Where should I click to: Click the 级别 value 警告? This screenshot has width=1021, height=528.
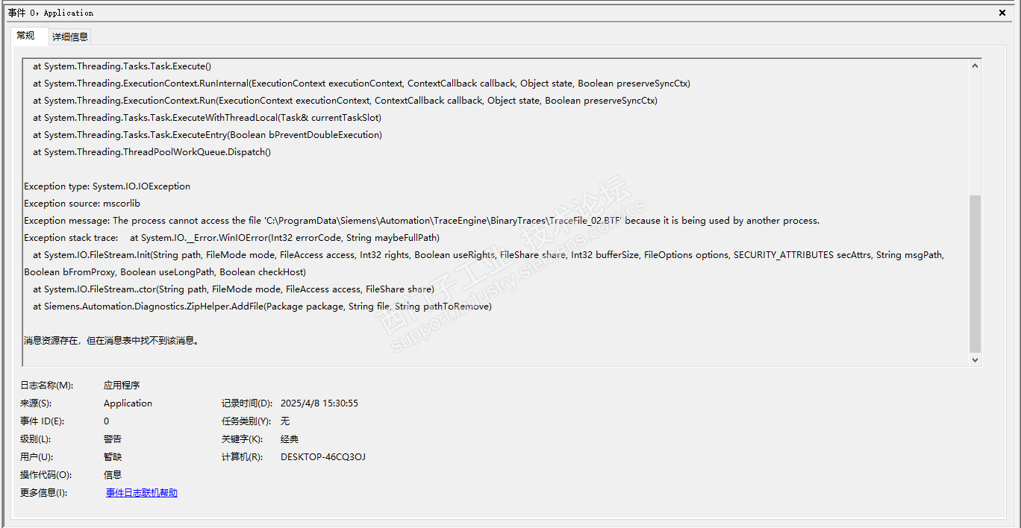(x=113, y=439)
